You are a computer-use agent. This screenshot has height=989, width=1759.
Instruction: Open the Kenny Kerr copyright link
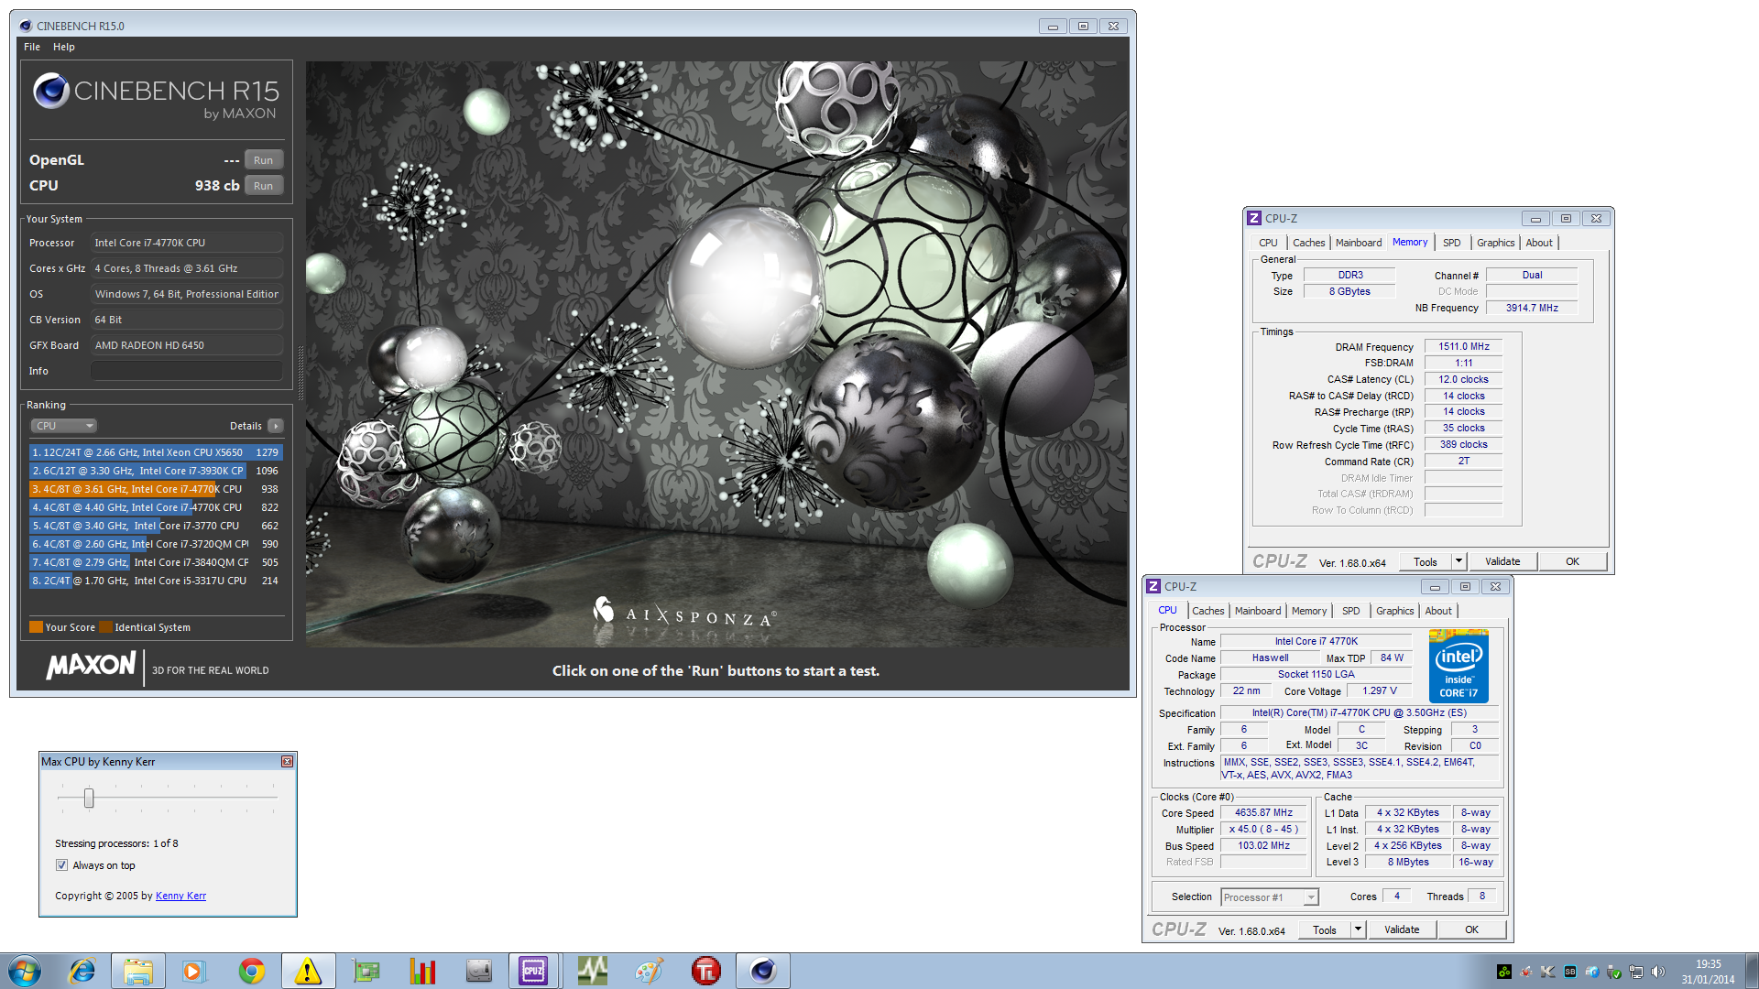coord(180,896)
